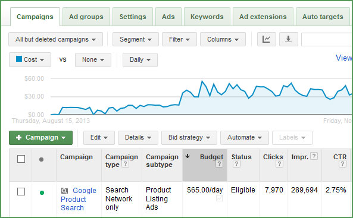Click the blue Cost metric color swatch
The width and height of the screenshot is (353, 218).
click(x=19, y=59)
